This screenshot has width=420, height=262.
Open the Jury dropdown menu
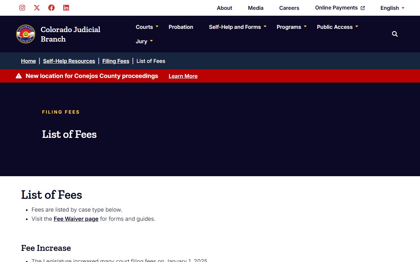[x=144, y=41]
